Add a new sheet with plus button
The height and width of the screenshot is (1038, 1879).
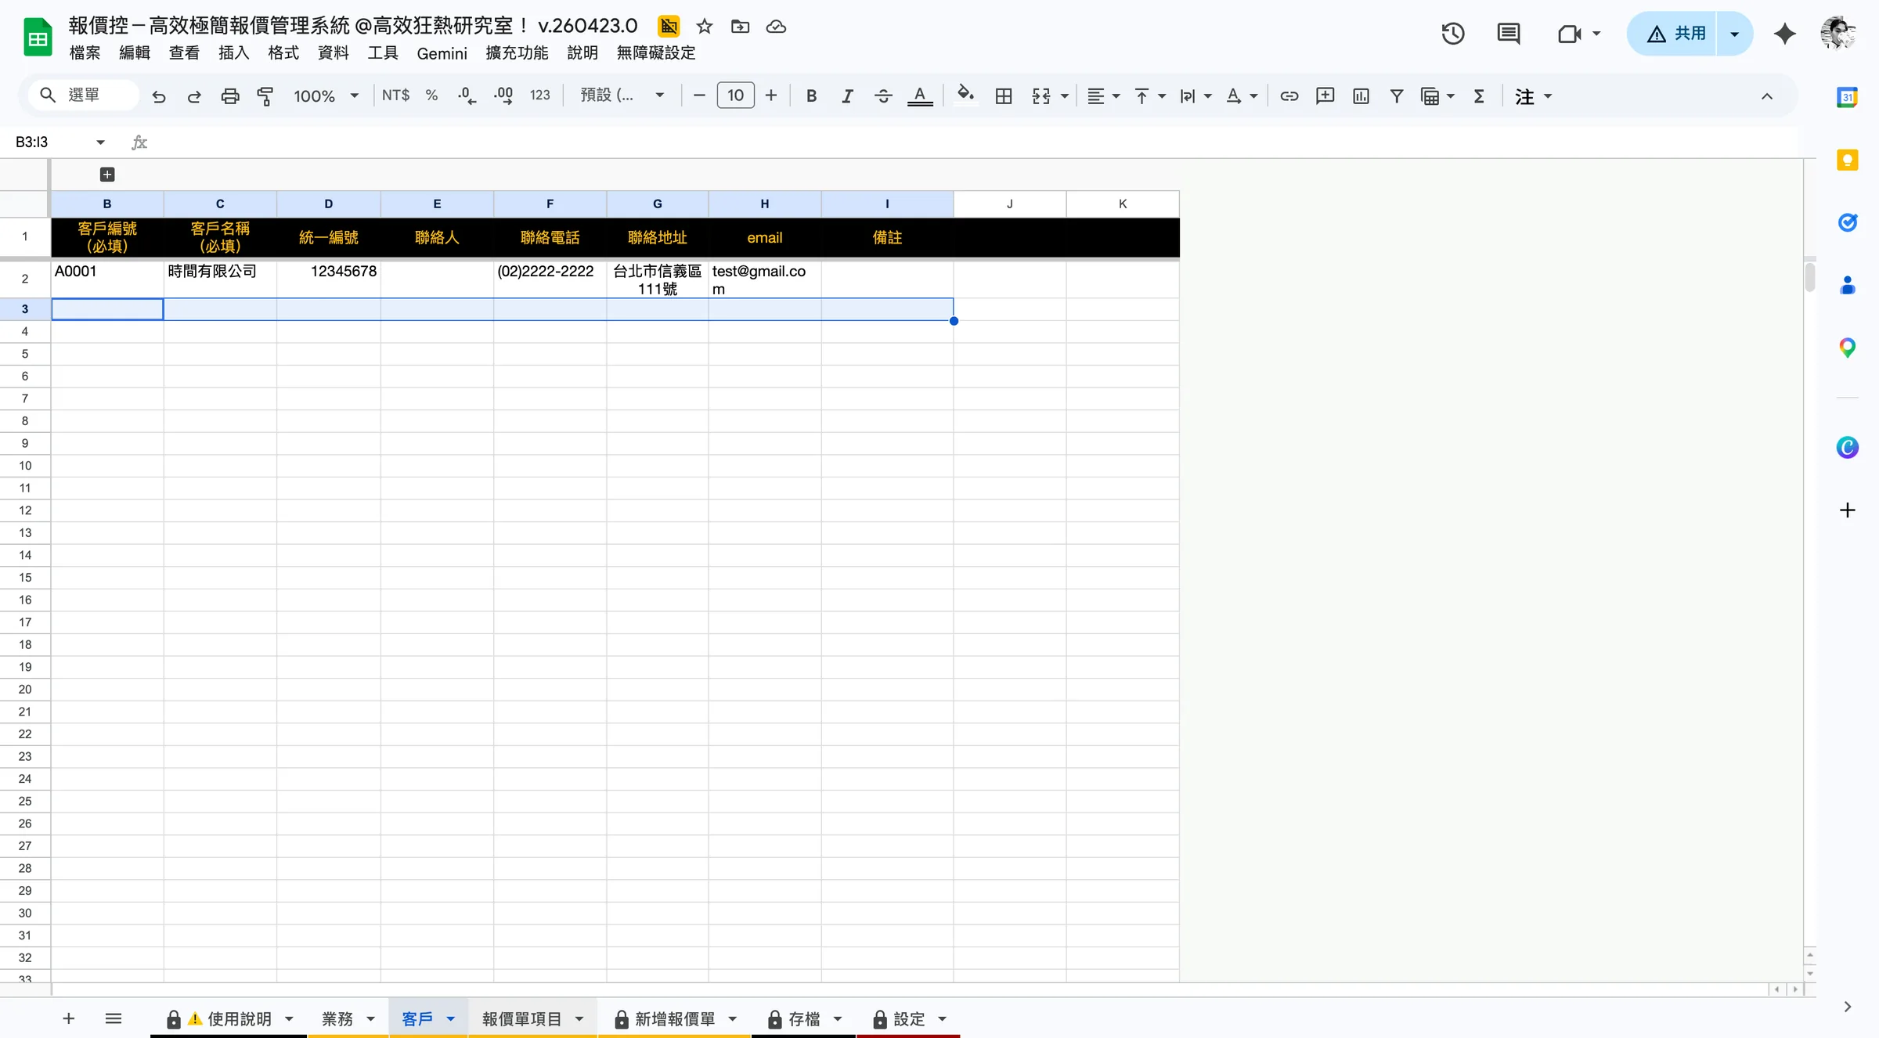(x=69, y=1018)
